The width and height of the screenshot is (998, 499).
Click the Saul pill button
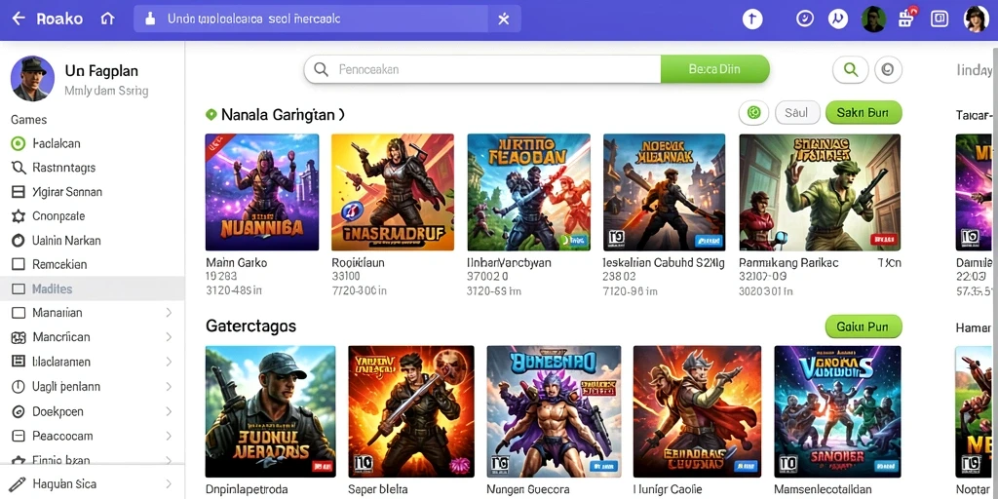796,113
